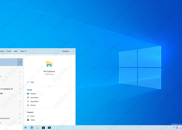The height and width of the screenshot is (130, 182).
Task: Open the pinned Pictures folder
Action: [33, 105]
